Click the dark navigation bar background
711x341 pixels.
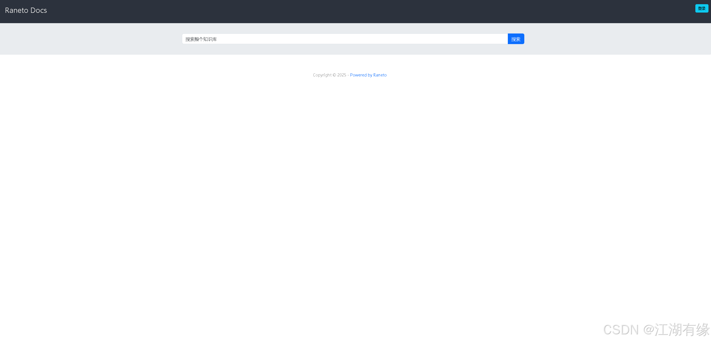335,11
